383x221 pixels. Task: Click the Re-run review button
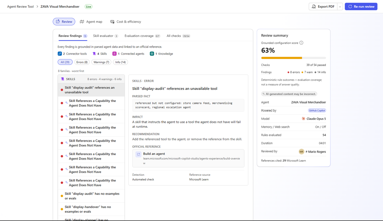(361, 6)
